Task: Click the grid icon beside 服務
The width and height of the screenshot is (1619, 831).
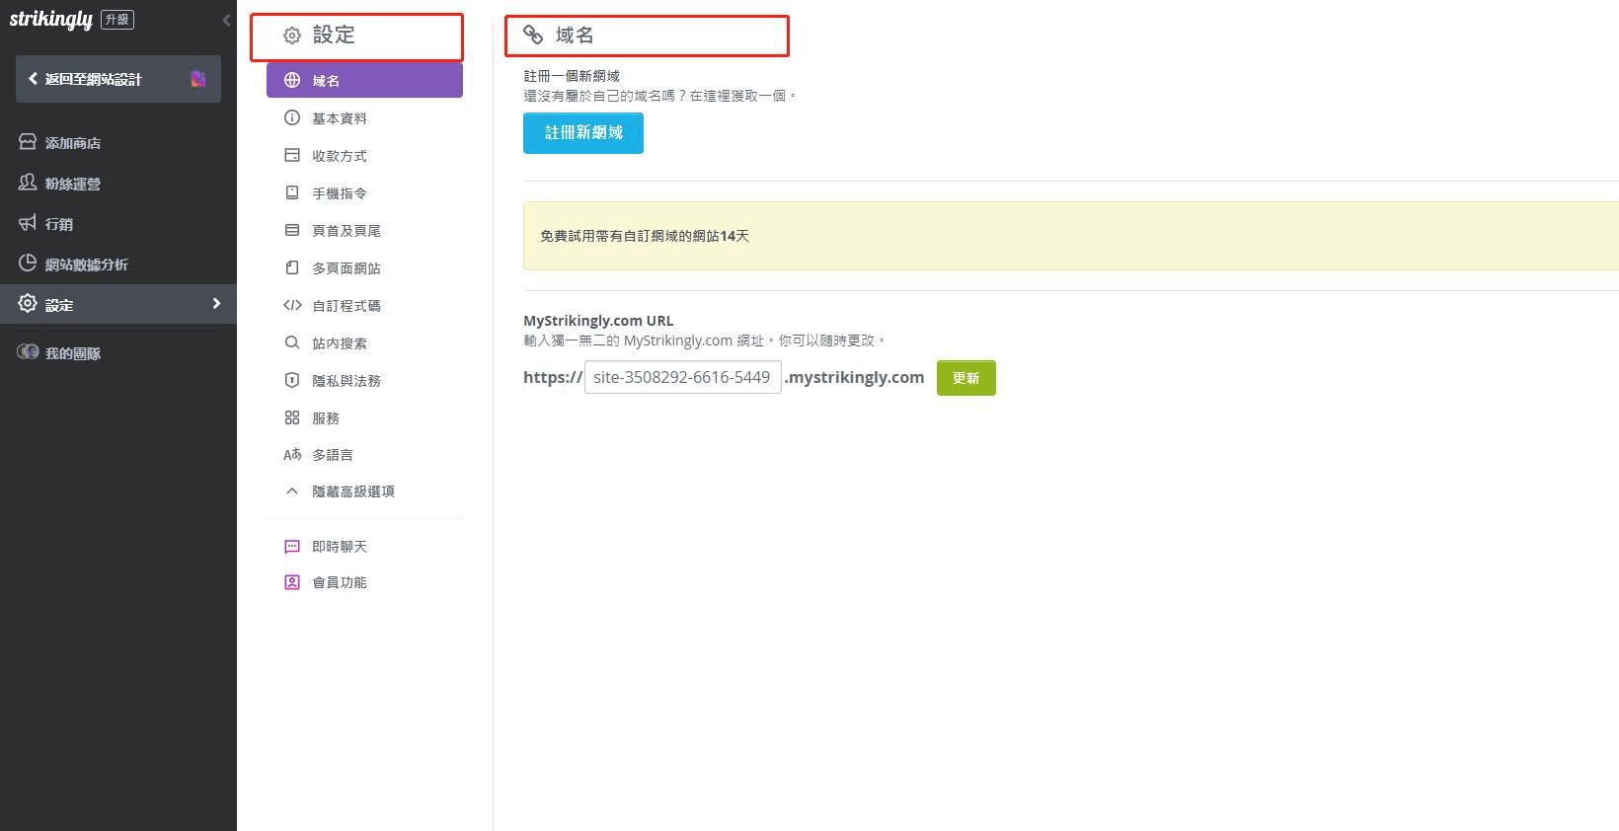Action: pos(292,417)
